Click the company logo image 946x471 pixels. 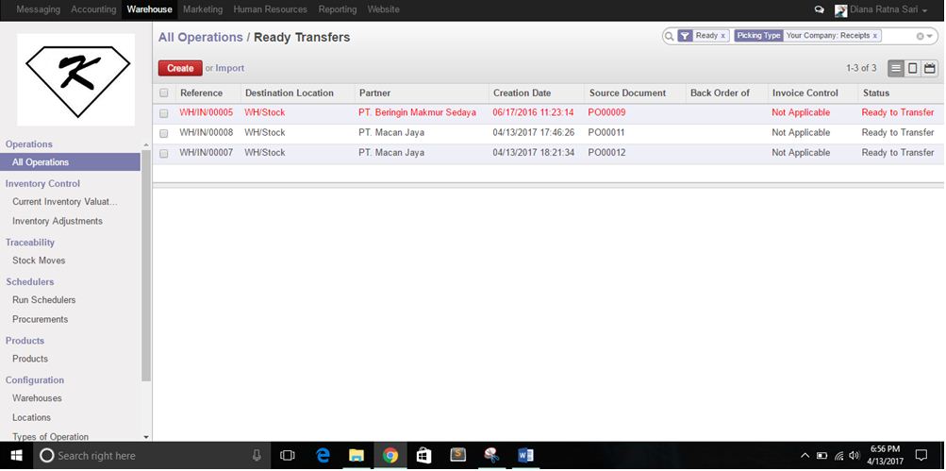tap(75, 78)
